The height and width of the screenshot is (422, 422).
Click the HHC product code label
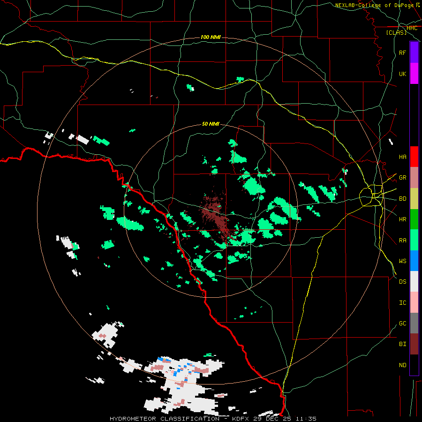click(412, 28)
